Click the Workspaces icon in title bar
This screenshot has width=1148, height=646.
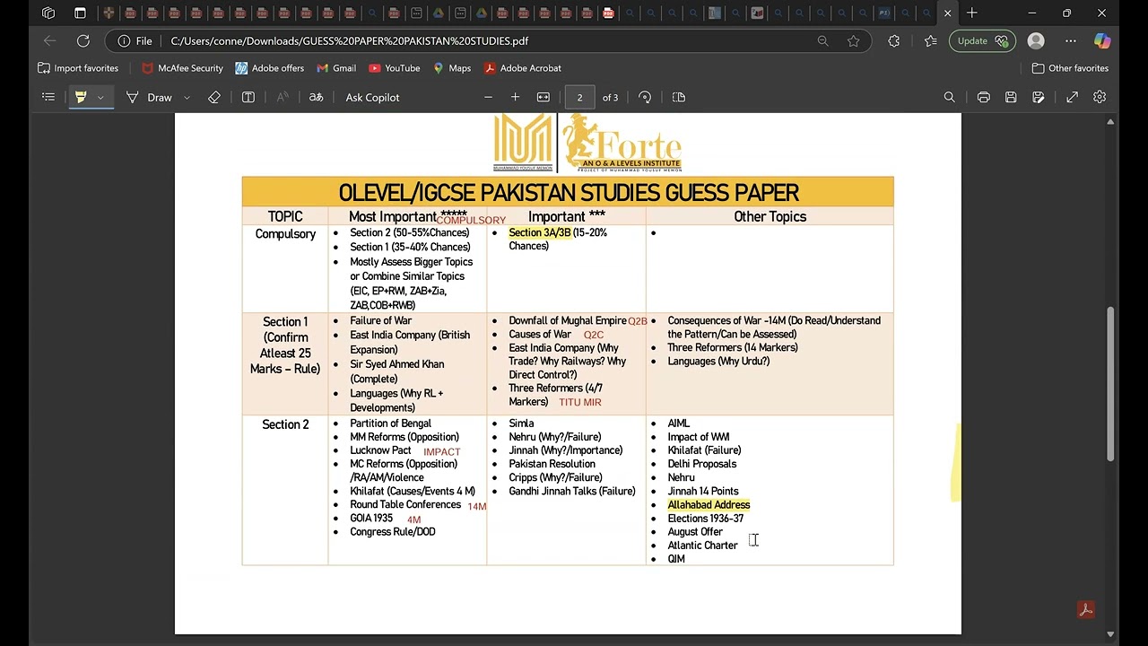point(48,13)
